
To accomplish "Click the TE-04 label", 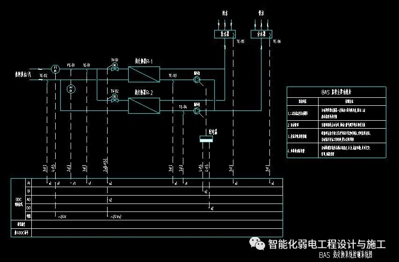I will click(x=183, y=107).
